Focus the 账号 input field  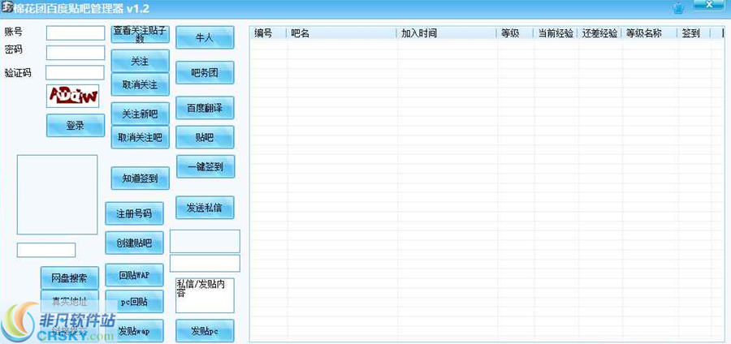pos(76,33)
